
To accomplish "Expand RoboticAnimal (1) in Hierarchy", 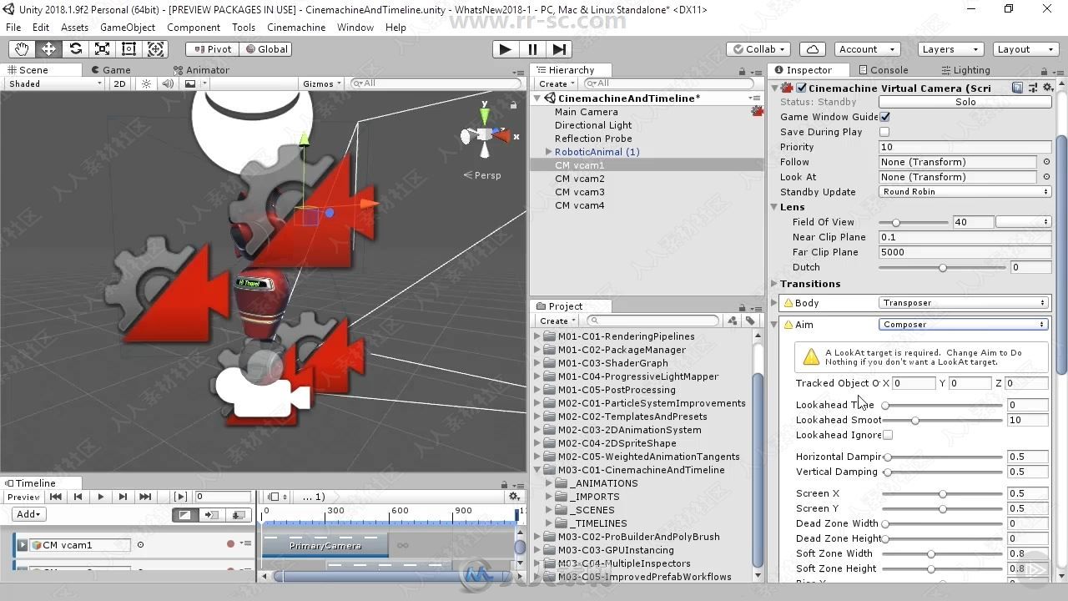I will click(548, 152).
